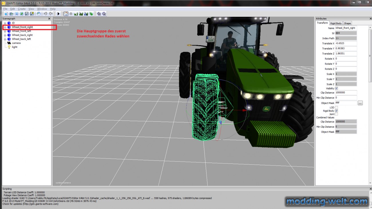Image resolution: width=372 pixels, height=209 pixels.
Task: Click the Translate Z value field
Action: pyautogui.click(x=346, y=54)
